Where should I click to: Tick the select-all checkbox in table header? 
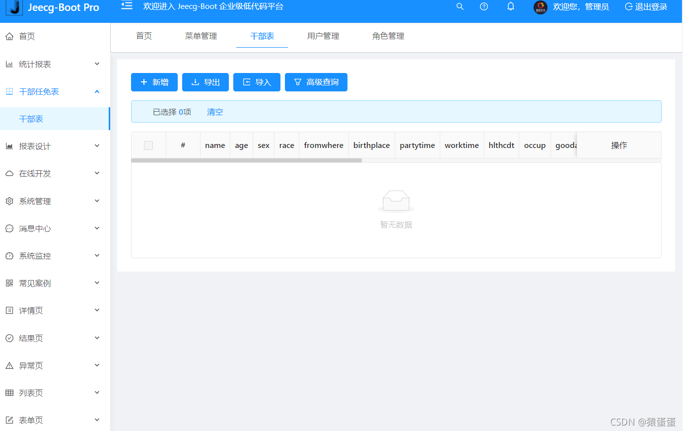(x=148, y=145)
